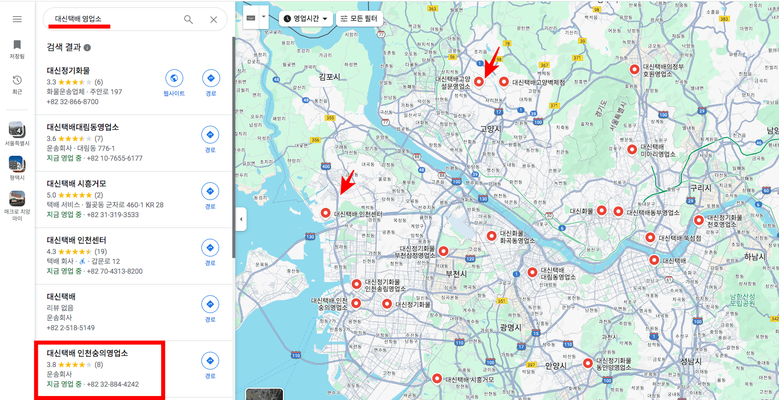
Task: Click map pin for 대신택배의정부호원영업소
Action: click(x=635, y=69)
